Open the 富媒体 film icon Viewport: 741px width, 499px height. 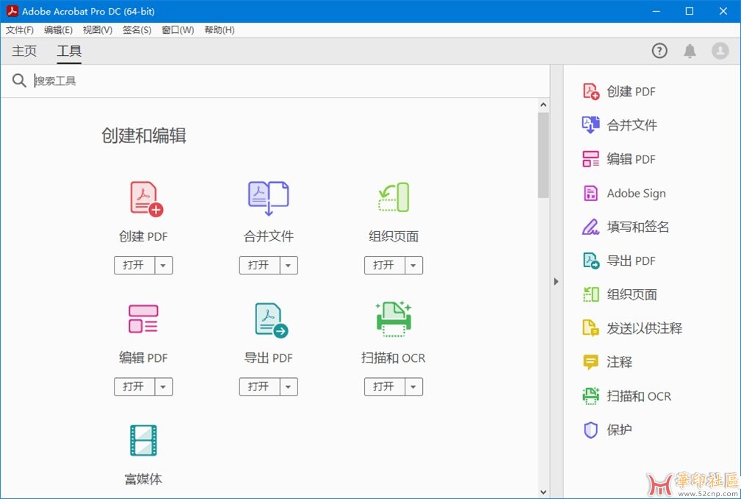143,440
